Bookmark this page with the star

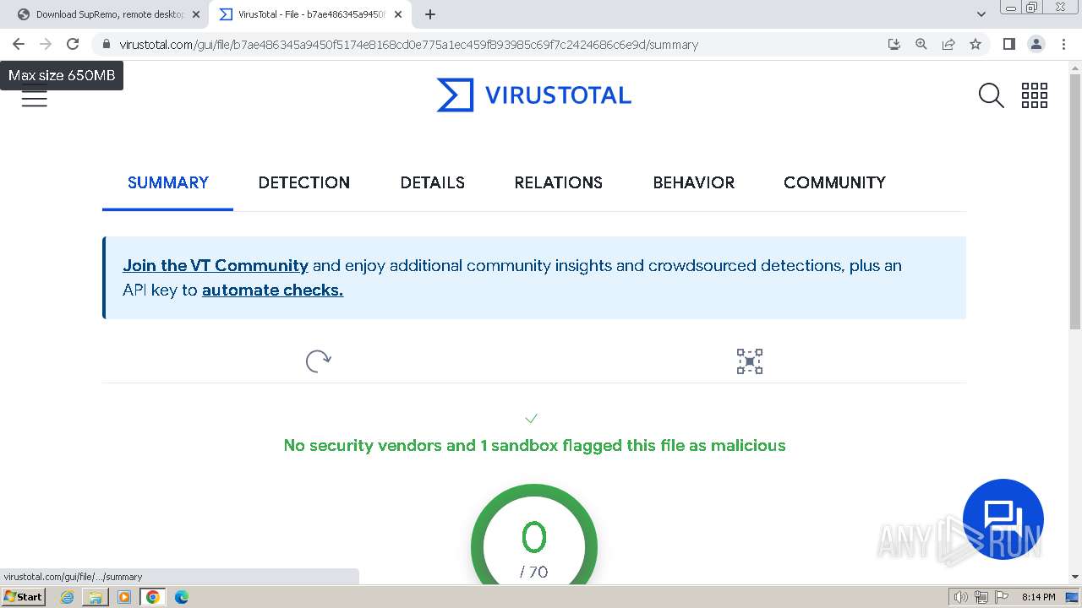[x=975, y=44]
